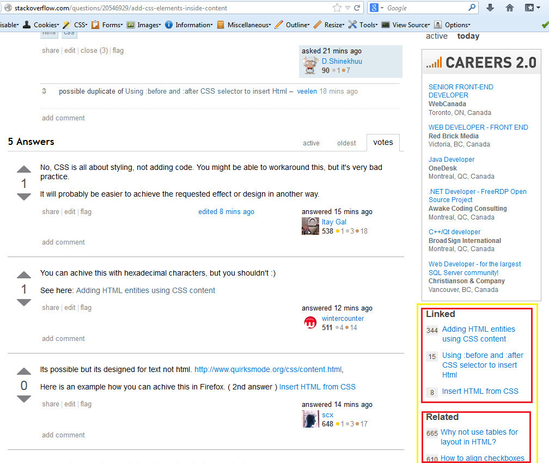Screen dimensions: 549x463
Task: Open '.NET Developer - FreeRDP Open Source Project' job
Action: (x=478, y=196)
